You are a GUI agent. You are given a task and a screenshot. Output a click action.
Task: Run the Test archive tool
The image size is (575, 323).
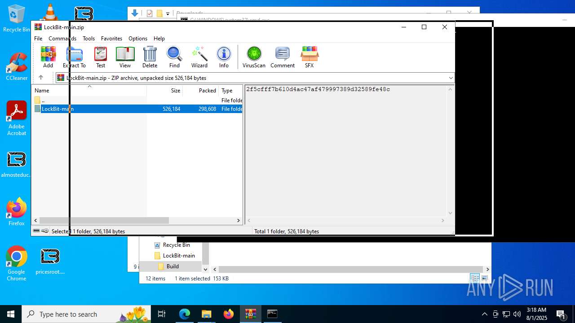(101, 57)
